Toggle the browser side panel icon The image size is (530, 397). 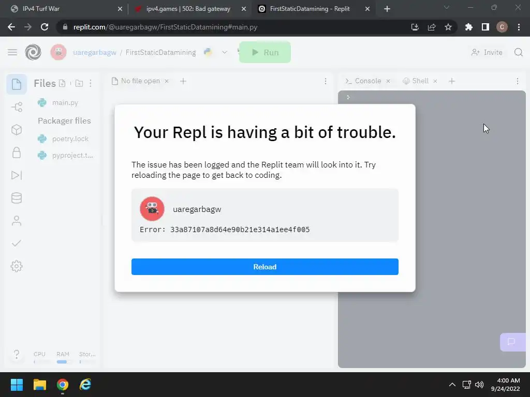point(485,27)
